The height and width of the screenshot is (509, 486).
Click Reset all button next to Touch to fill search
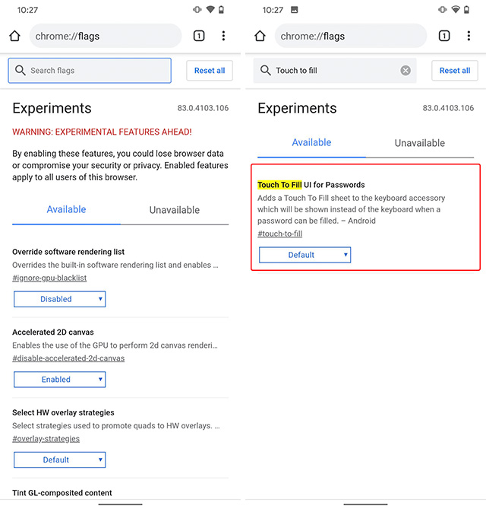(x=455, y=71)
